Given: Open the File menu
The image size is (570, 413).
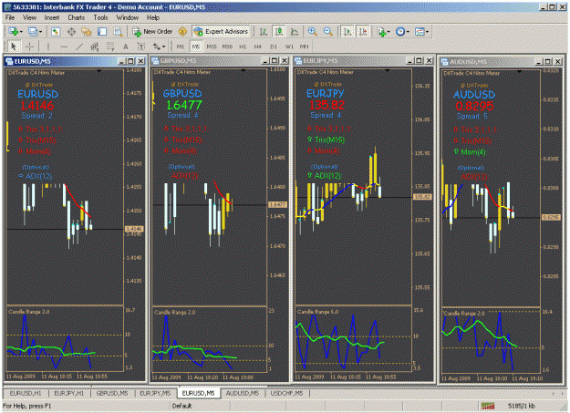Looking at the screenshot, I should click(10, 17).
